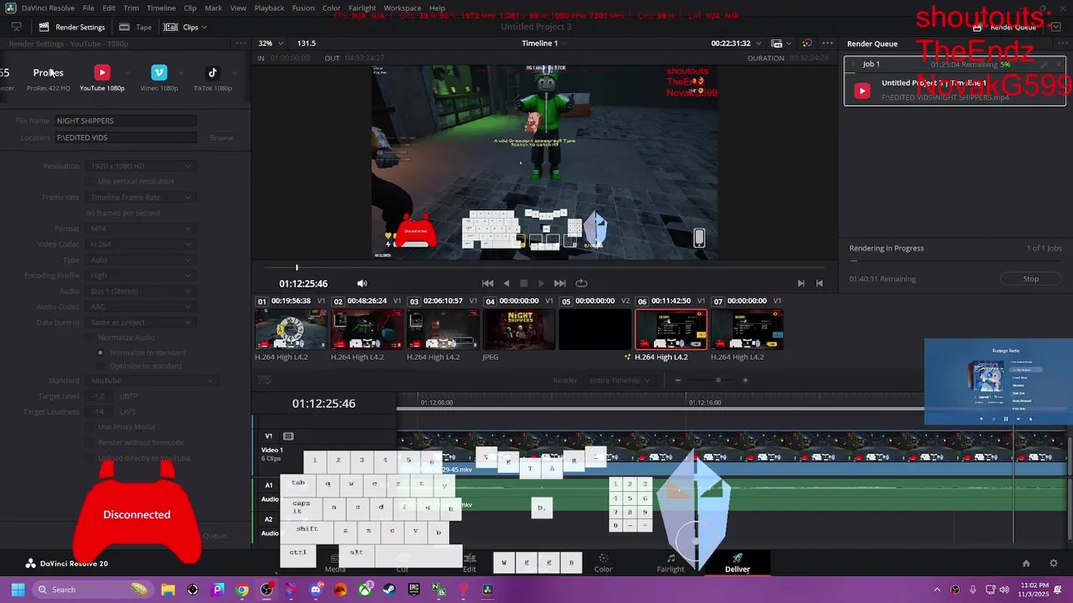This screenshot has width=1073, height=603.
Task: Open the Audio Codec AAC dropdown
Action: coord(140,307)
